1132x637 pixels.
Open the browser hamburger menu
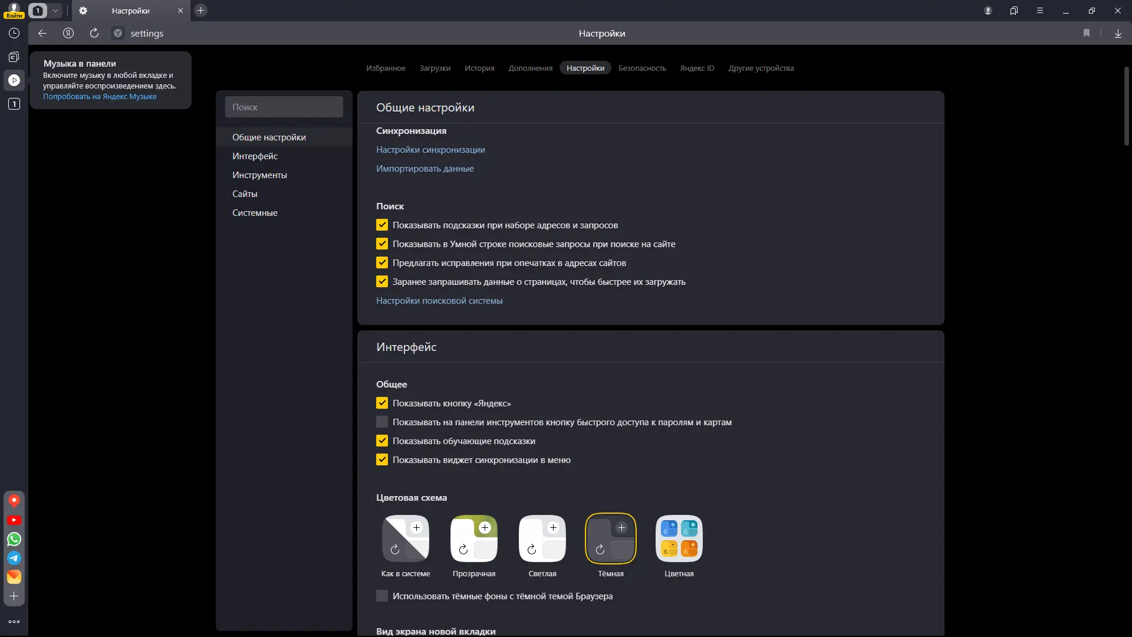(x=1040, y=11)
